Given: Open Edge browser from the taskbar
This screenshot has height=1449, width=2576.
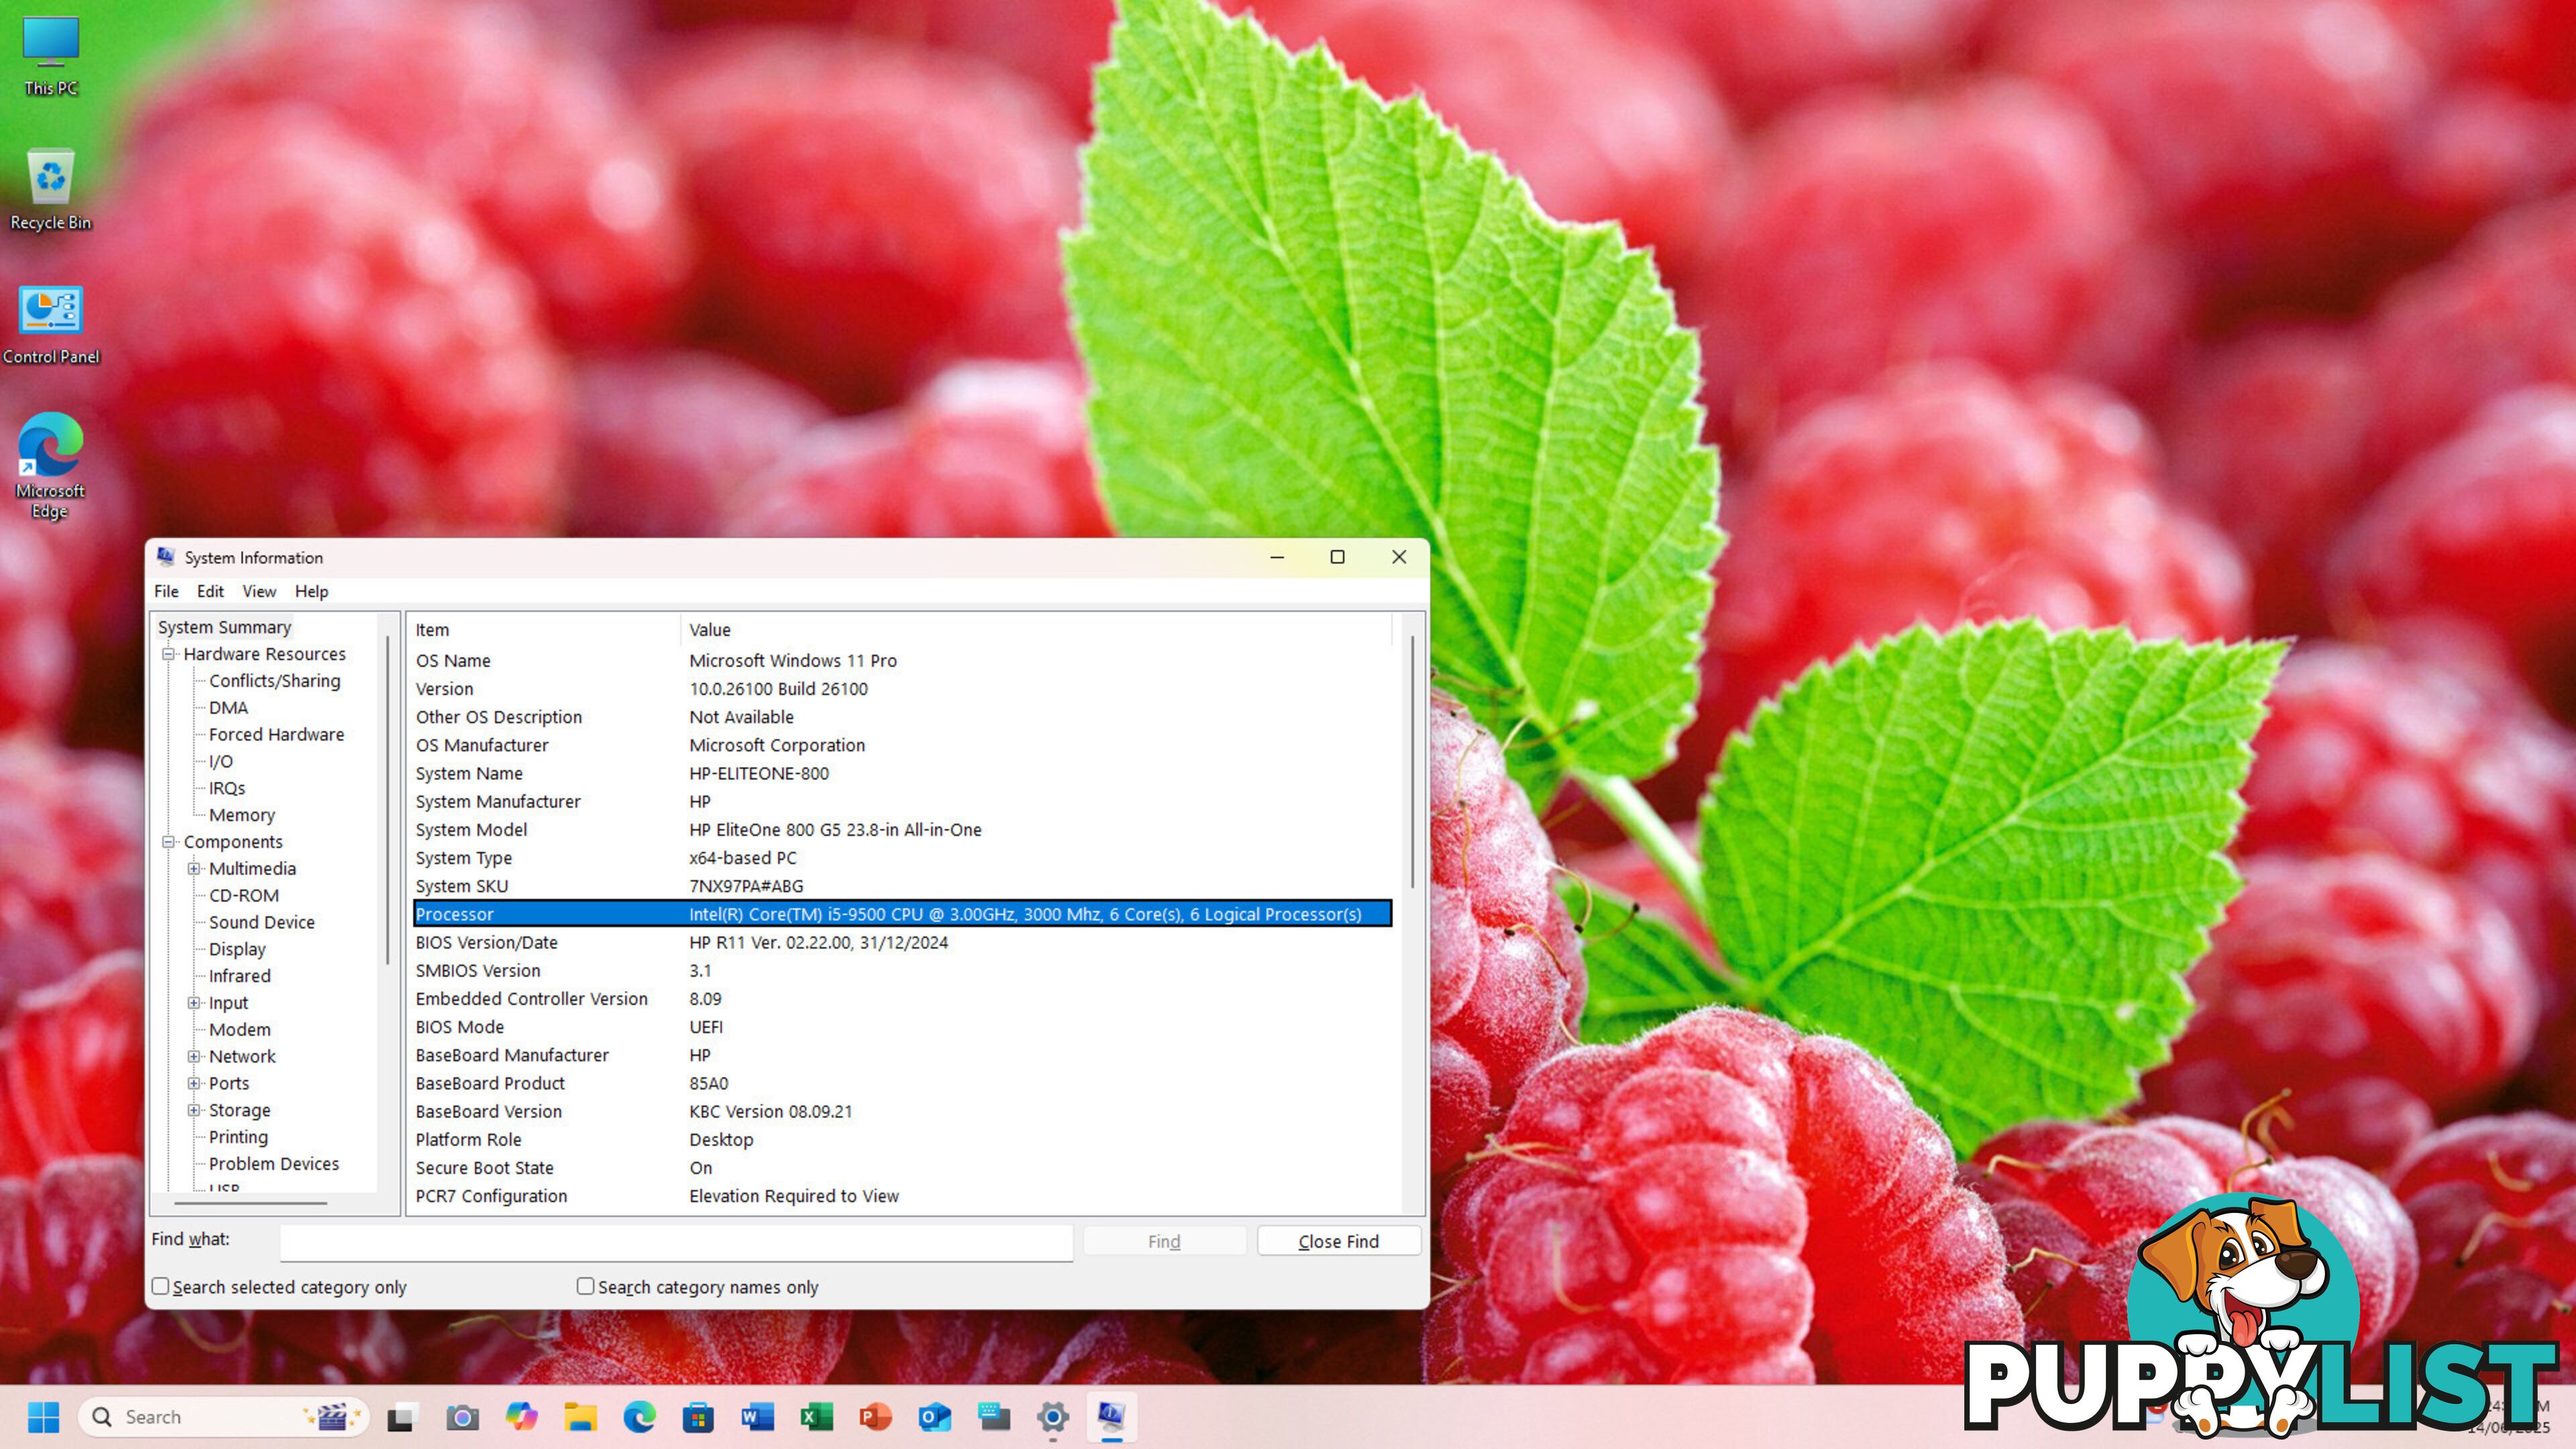Looking at the screenshot, I should click(x=640, y=1417).
